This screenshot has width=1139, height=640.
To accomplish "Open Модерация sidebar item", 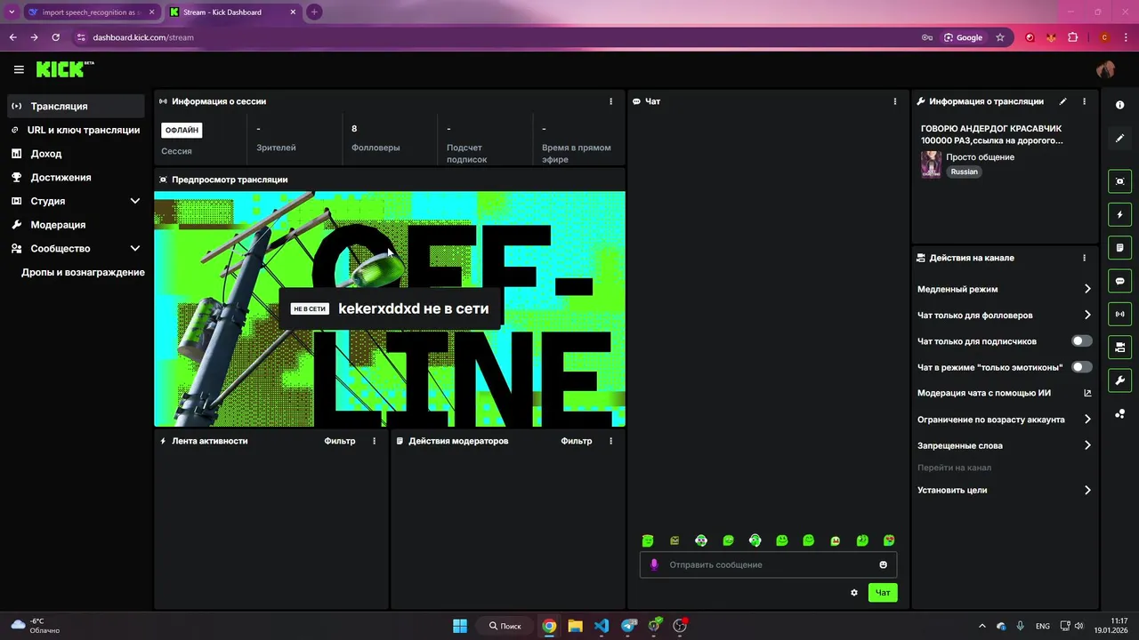I will tap(76, 225).
